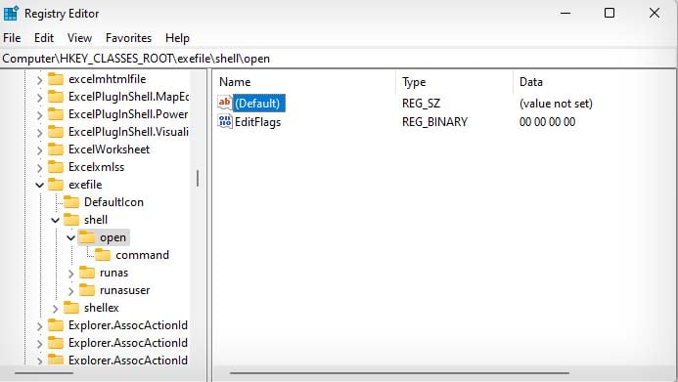This screenshot has width=678, height=382.
Task: Expand the excelmhtmlfile key
Action: [39, 80]
